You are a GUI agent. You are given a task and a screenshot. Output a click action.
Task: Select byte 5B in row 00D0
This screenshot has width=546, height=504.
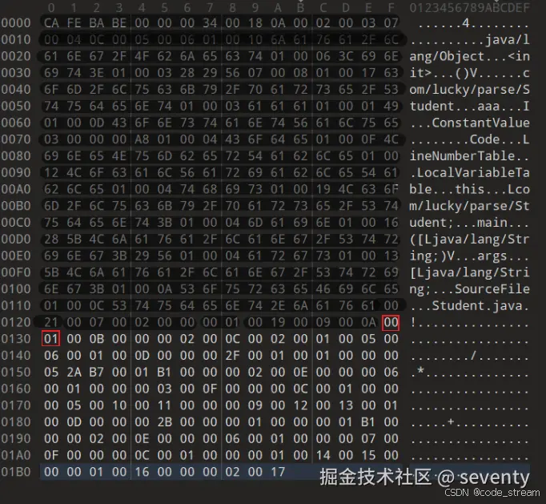pos(74,239)
